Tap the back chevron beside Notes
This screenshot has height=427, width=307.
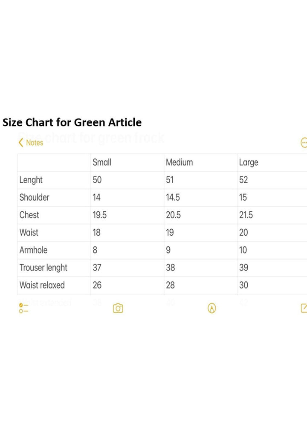coord(21,143)
